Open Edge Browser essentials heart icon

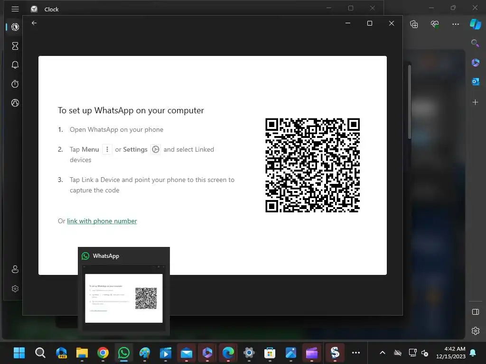coord(435,24)
